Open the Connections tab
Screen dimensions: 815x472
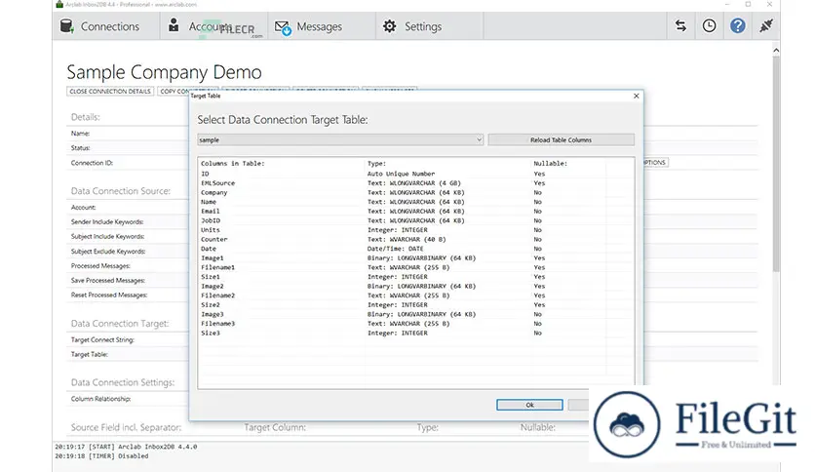pos(106,26)
